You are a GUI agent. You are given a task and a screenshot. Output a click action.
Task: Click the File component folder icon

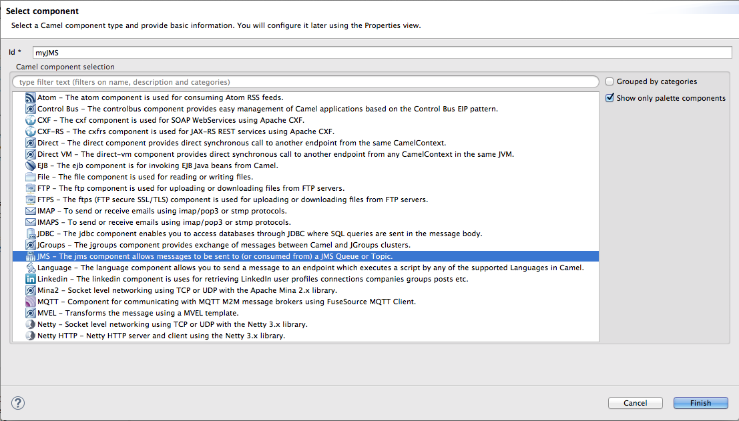coord(31,177)
